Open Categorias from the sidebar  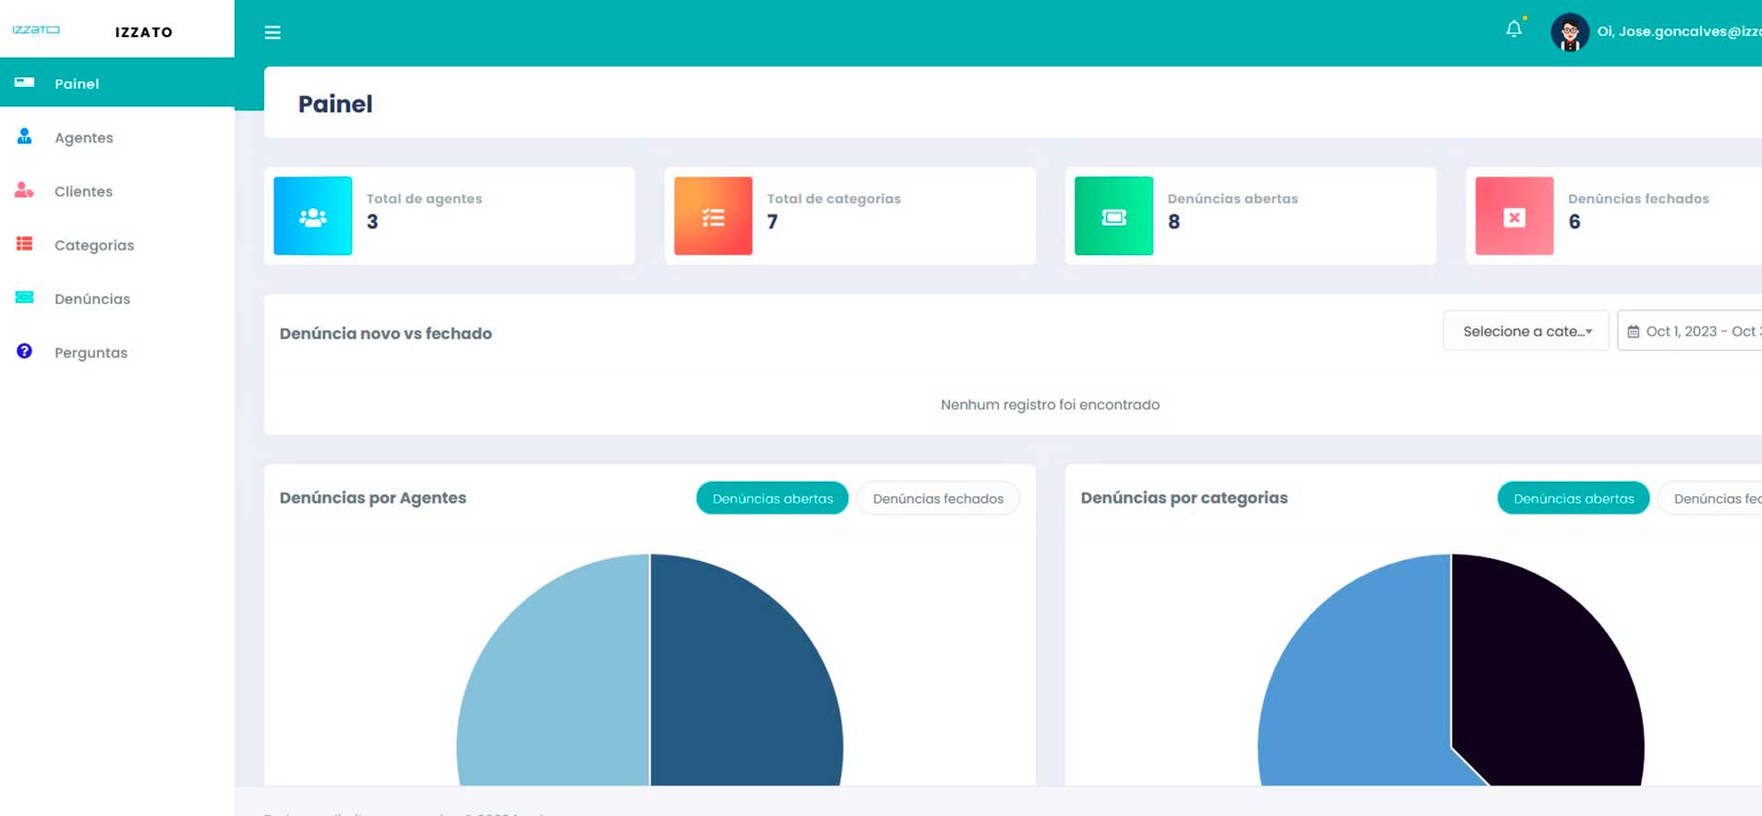[x=93, y=245]
